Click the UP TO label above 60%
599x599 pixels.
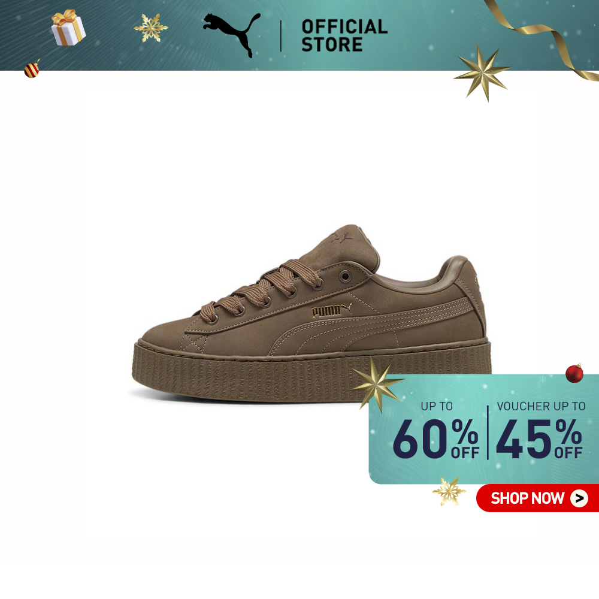(x=437, y=406)
